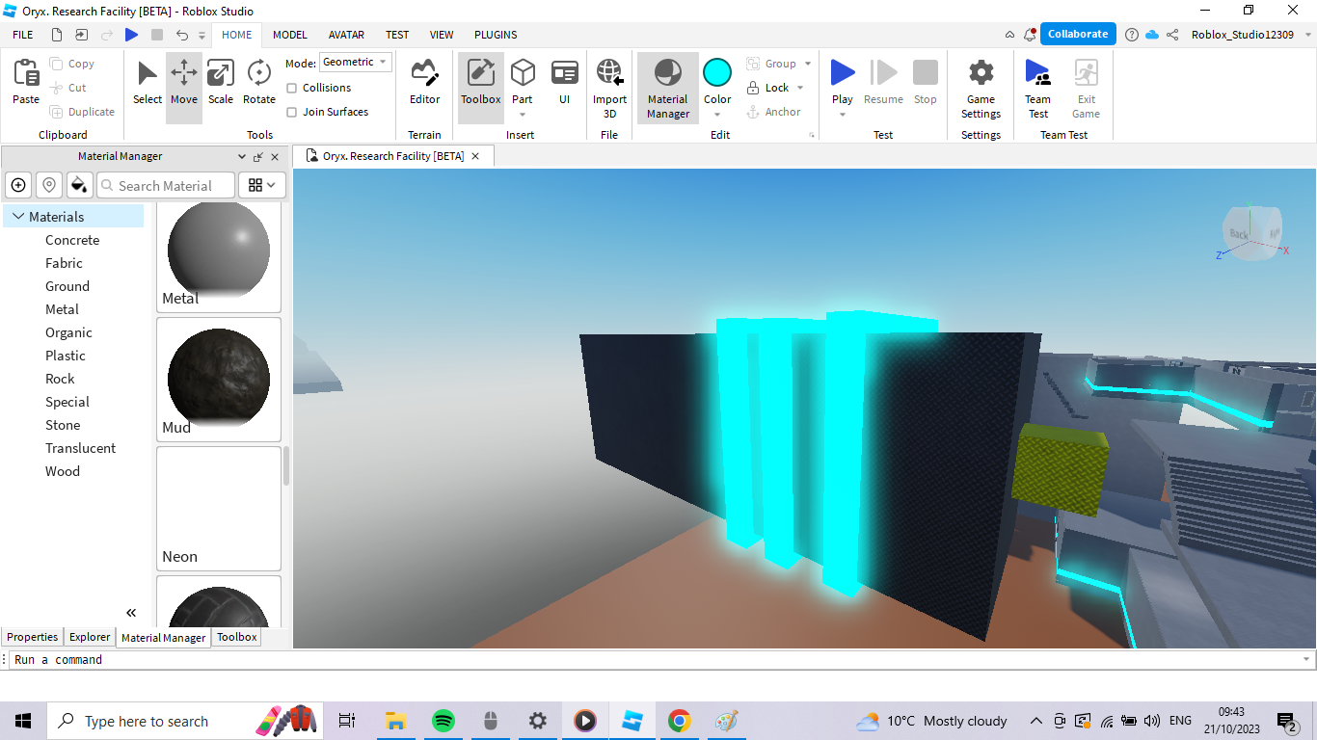Open the PLUGINS ribbon tab
The height and width of the screenshot is (740, 1317).
pyautogui.click(x=496, y=35)
